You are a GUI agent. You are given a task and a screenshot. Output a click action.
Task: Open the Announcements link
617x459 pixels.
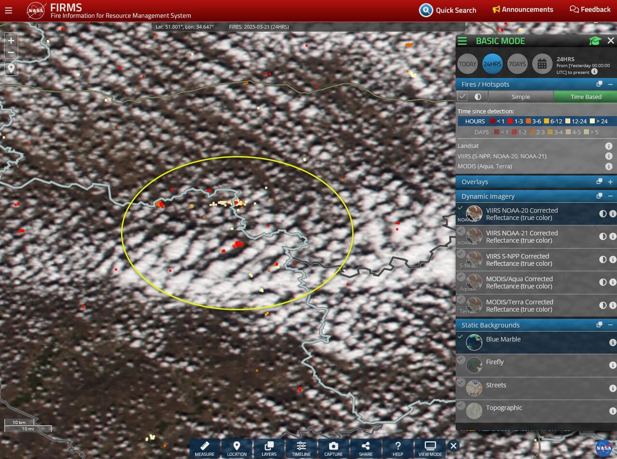[x=523, y=10]
